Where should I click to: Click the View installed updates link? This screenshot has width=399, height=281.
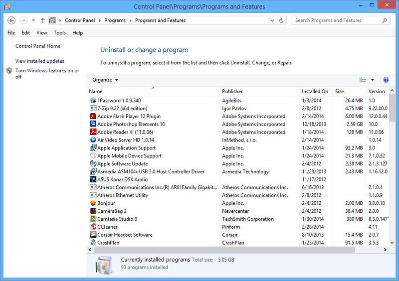[x=40, y=61]
